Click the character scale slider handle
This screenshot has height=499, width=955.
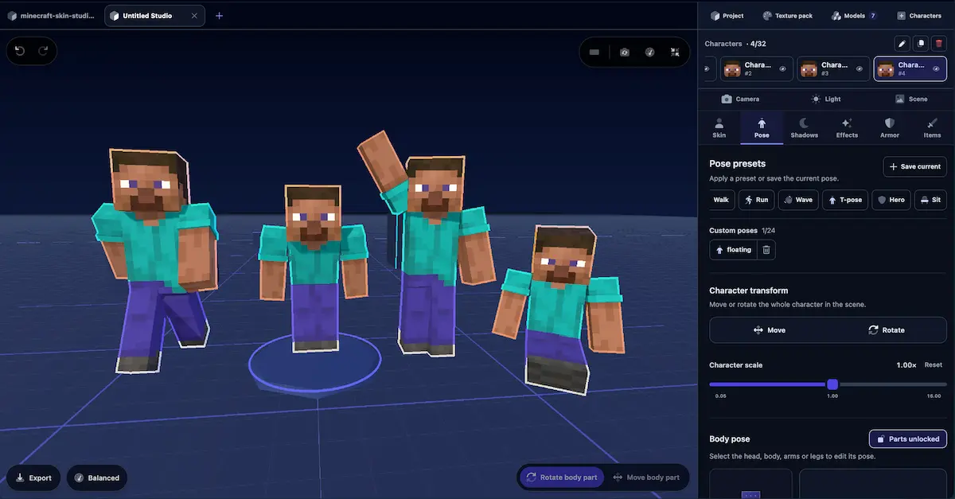tap(832, 384)
